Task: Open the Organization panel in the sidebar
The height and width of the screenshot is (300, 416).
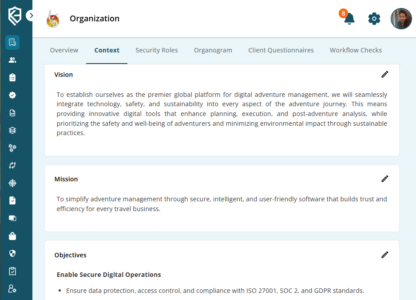Action: 12,42
